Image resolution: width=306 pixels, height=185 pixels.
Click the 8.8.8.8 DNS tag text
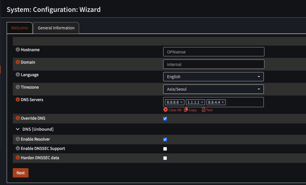(x=173, y=102)
